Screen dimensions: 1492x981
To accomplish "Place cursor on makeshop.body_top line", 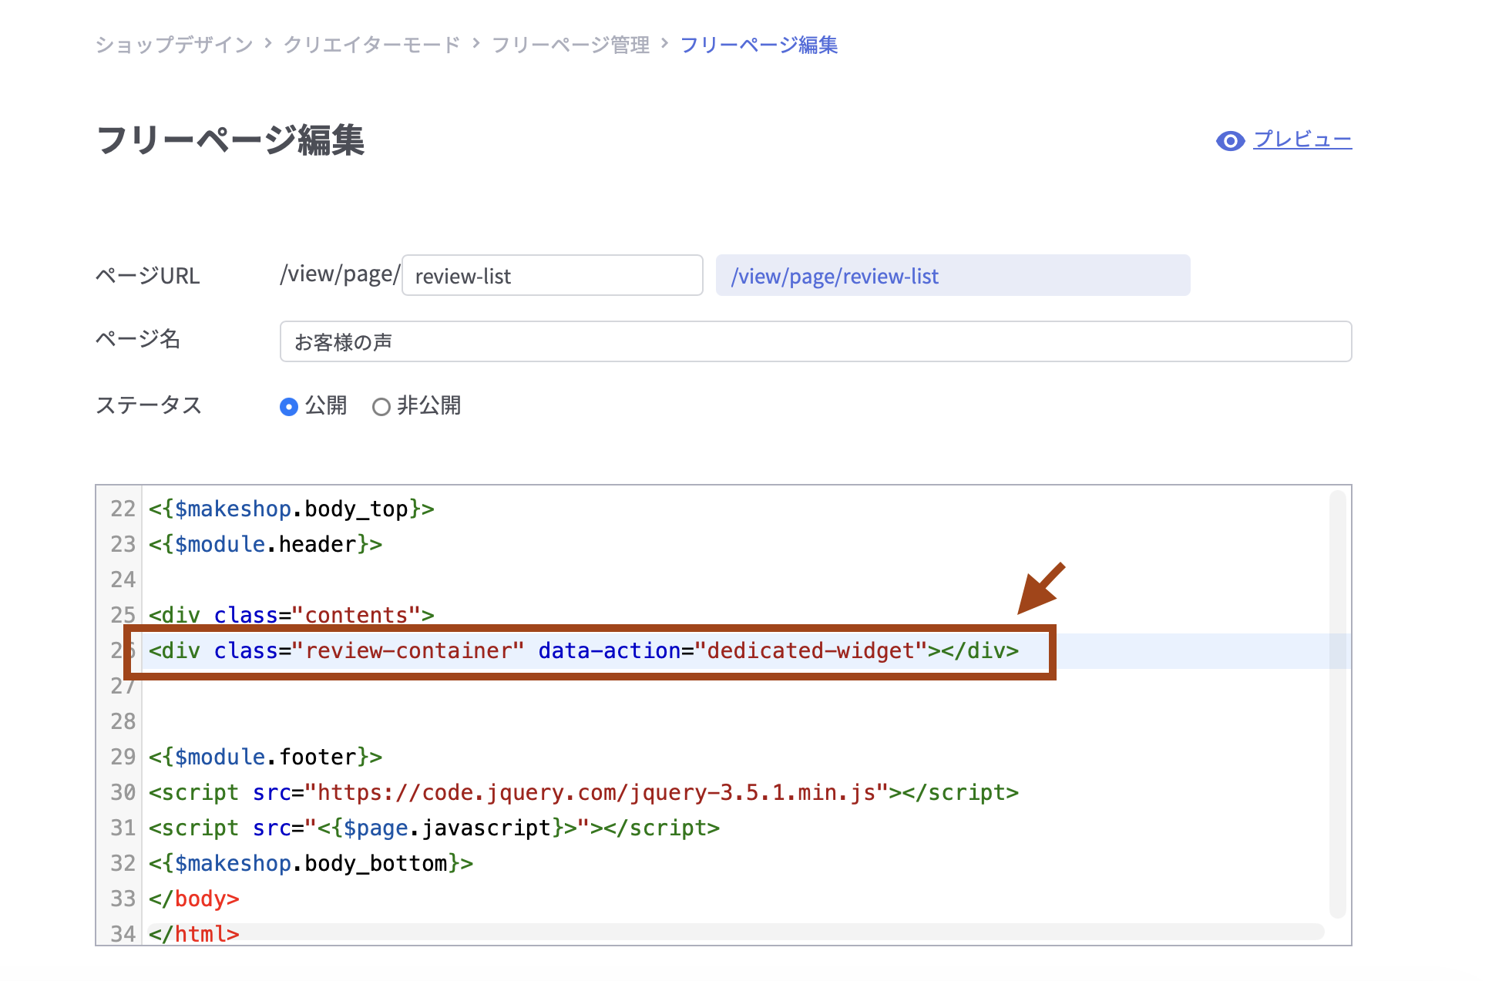I will (x=291, y=509).
